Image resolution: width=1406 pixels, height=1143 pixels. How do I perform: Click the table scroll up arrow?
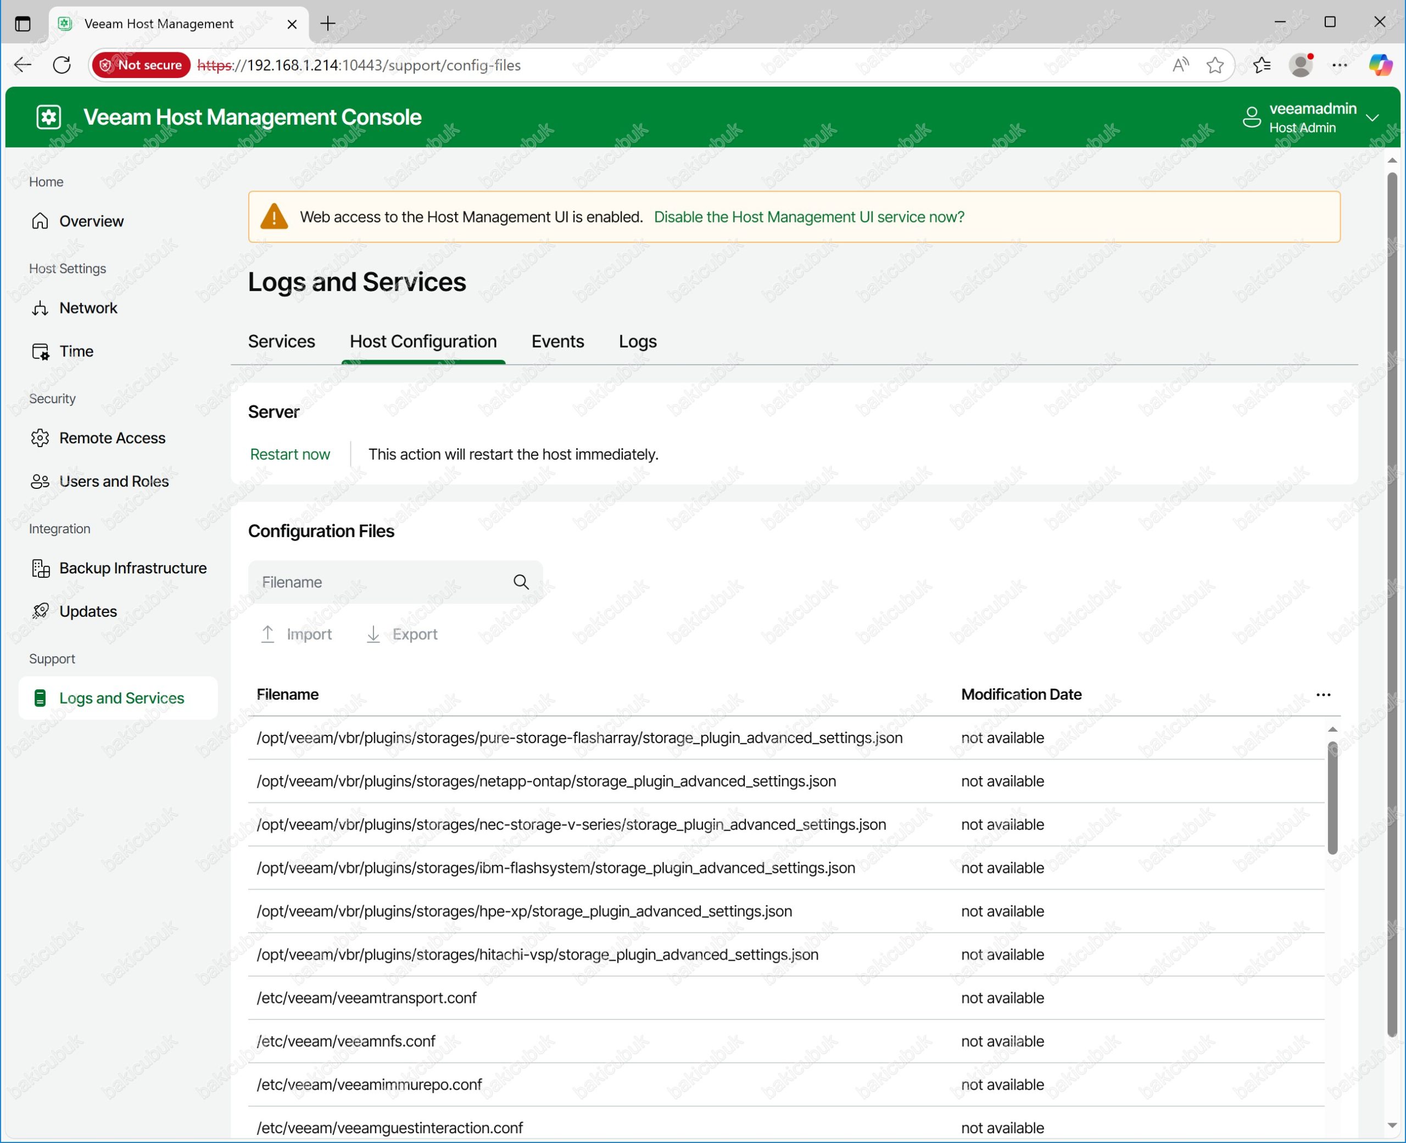(x=1332, y=729)
